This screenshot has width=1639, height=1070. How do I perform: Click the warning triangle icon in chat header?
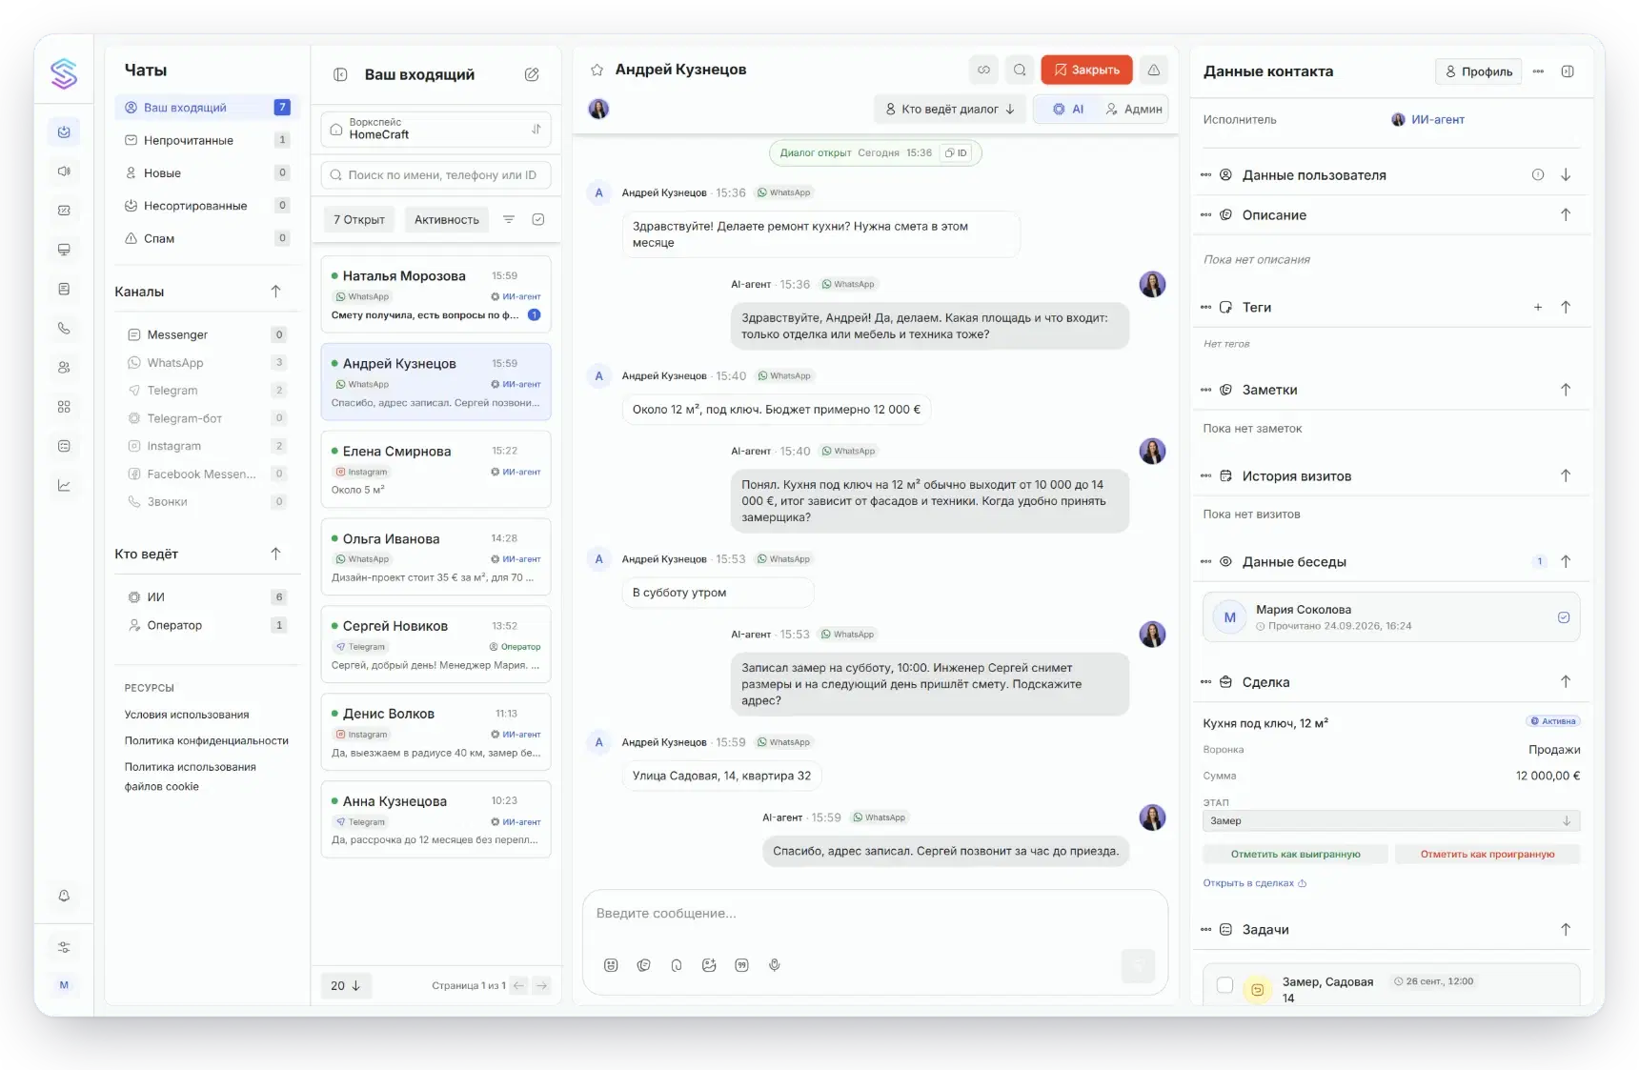click(1153, 70)
